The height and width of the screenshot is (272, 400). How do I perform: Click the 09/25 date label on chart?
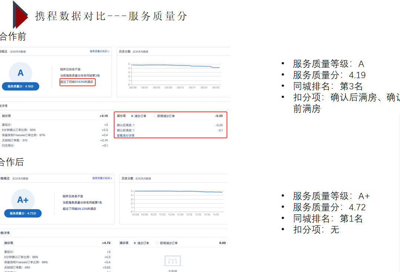pos(216,87)
